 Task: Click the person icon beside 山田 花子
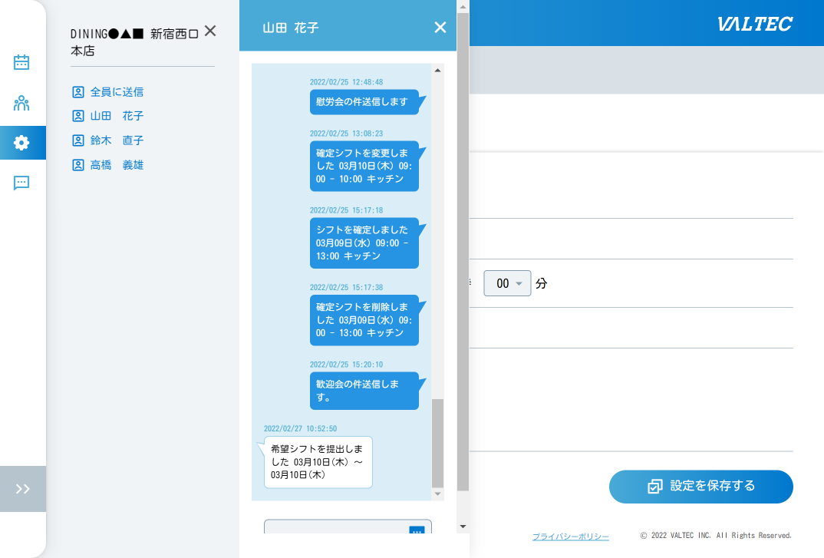pos(78,116)
